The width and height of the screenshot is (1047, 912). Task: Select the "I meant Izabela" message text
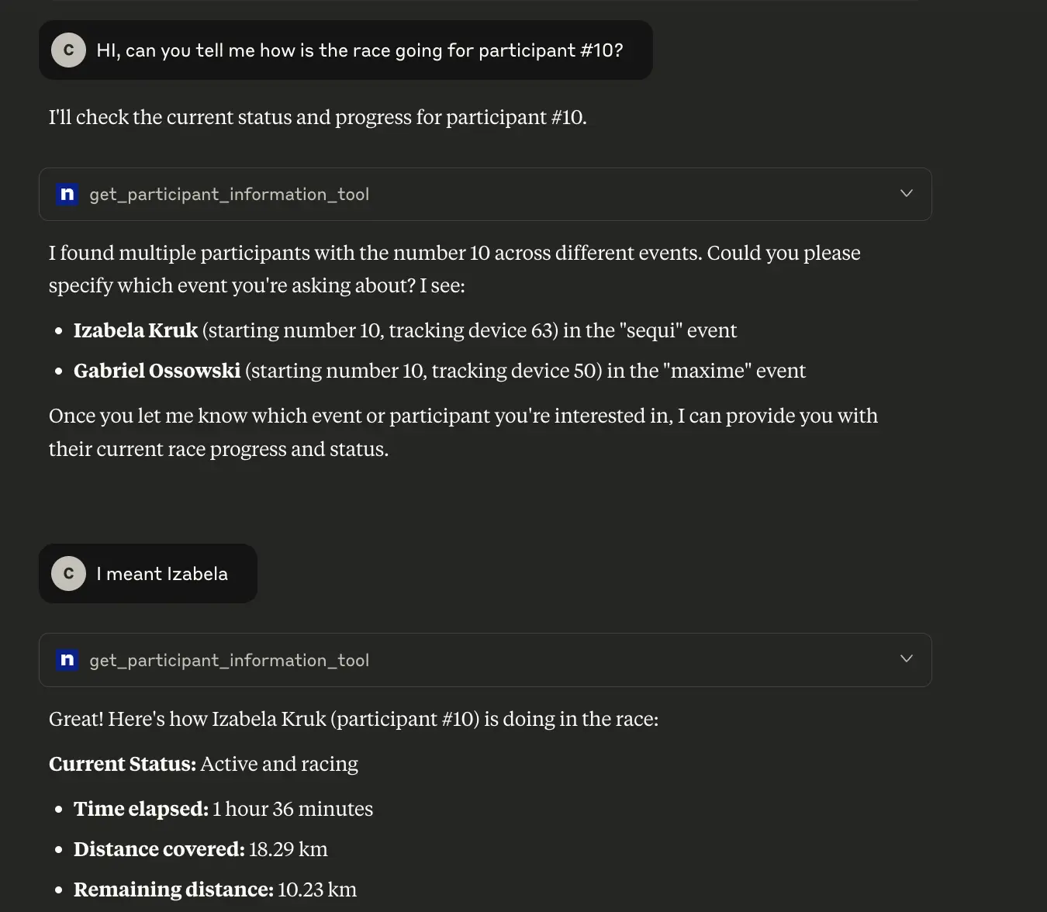tap(162, 574)
